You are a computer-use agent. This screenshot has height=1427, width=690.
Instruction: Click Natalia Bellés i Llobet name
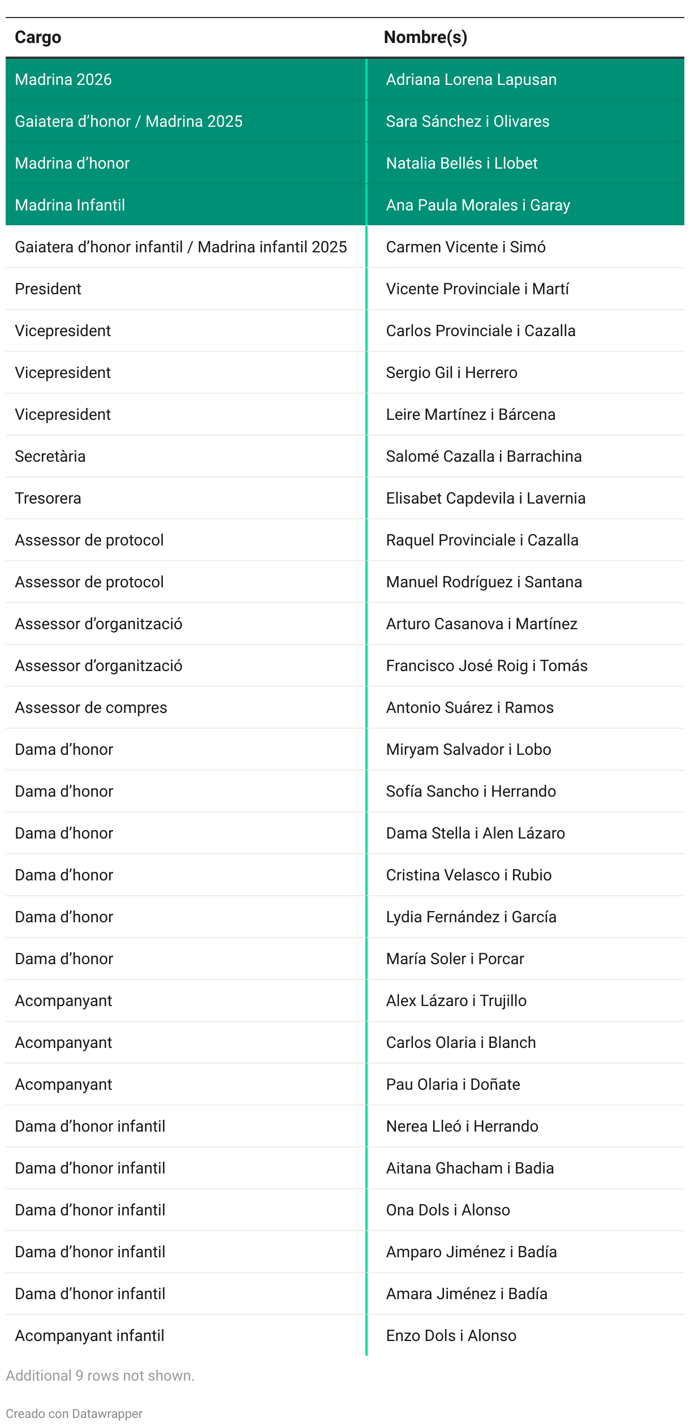(462, 164)
